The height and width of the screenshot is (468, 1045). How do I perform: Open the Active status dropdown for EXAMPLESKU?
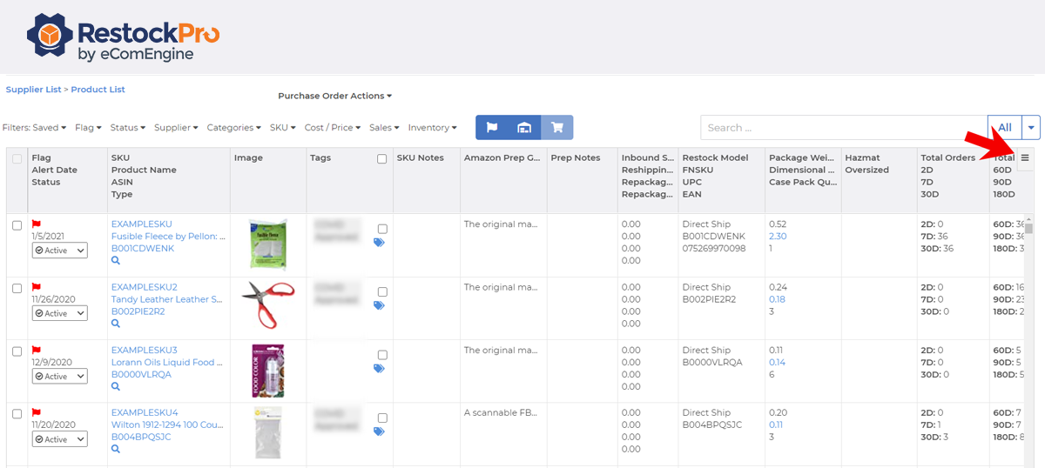coord(60,251)
